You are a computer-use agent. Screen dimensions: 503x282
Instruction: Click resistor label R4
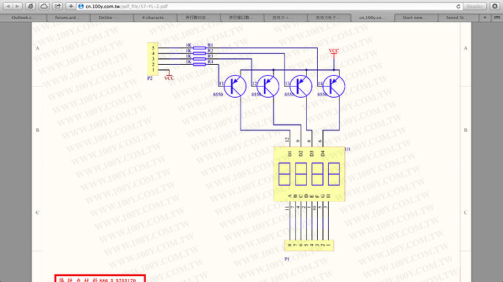(210, 62)
